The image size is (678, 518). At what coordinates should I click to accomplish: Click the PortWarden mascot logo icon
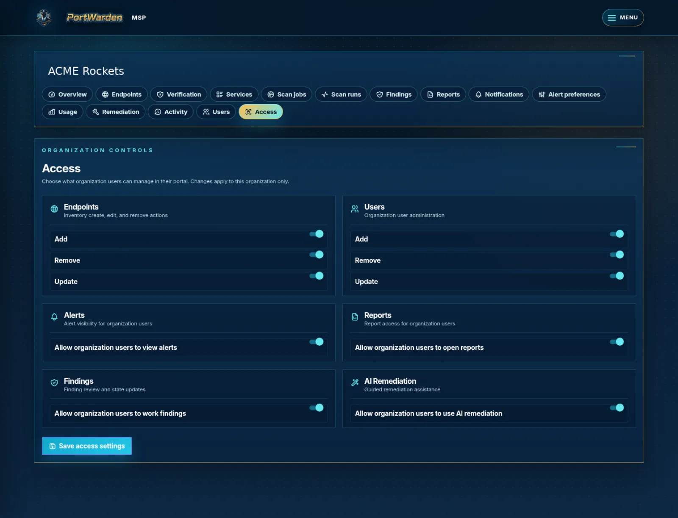pyautogui.click(x=44, y=17)
